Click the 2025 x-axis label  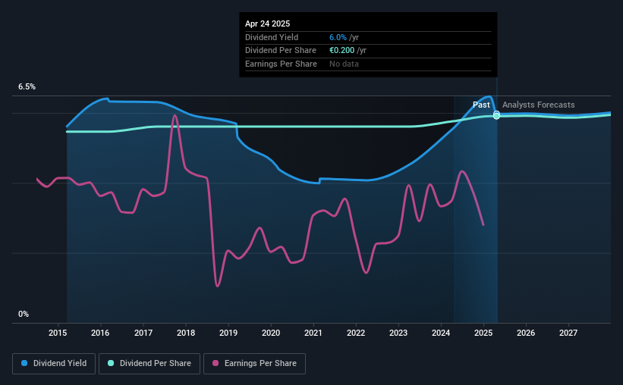coord(483,333)
